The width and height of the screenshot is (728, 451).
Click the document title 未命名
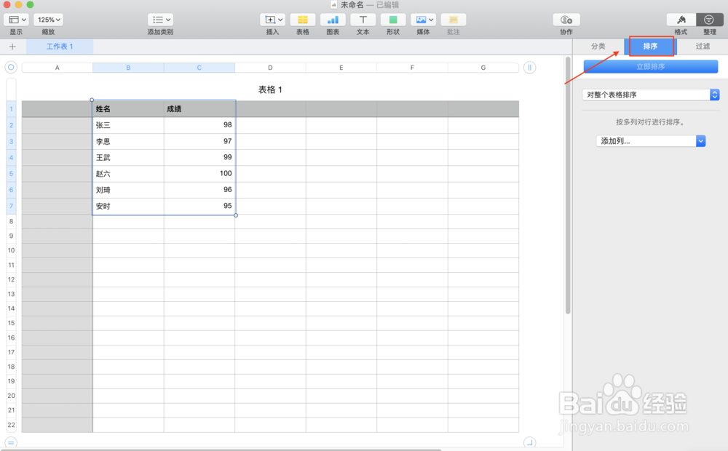352,4
